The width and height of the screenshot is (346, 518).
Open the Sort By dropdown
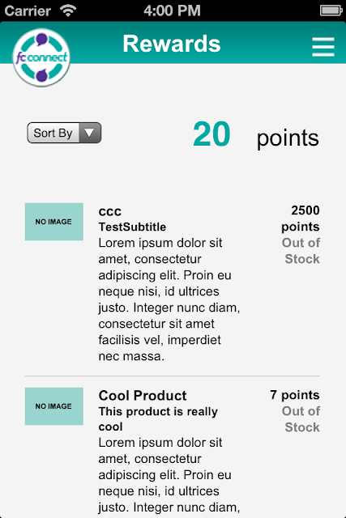(x=64, y=133)
